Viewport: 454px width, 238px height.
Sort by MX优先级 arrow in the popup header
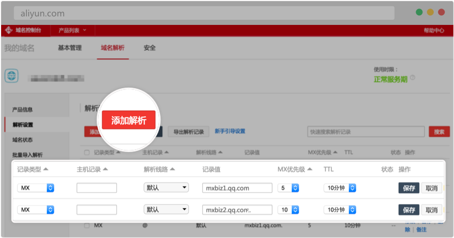click(x=310, y=170)
